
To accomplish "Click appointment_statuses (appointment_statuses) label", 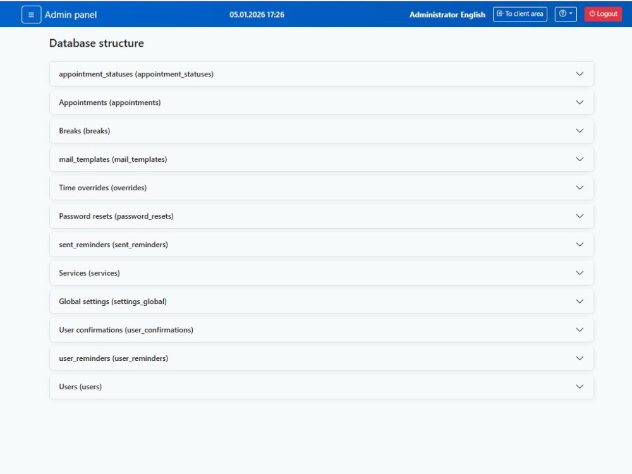I will click(137, 74).
